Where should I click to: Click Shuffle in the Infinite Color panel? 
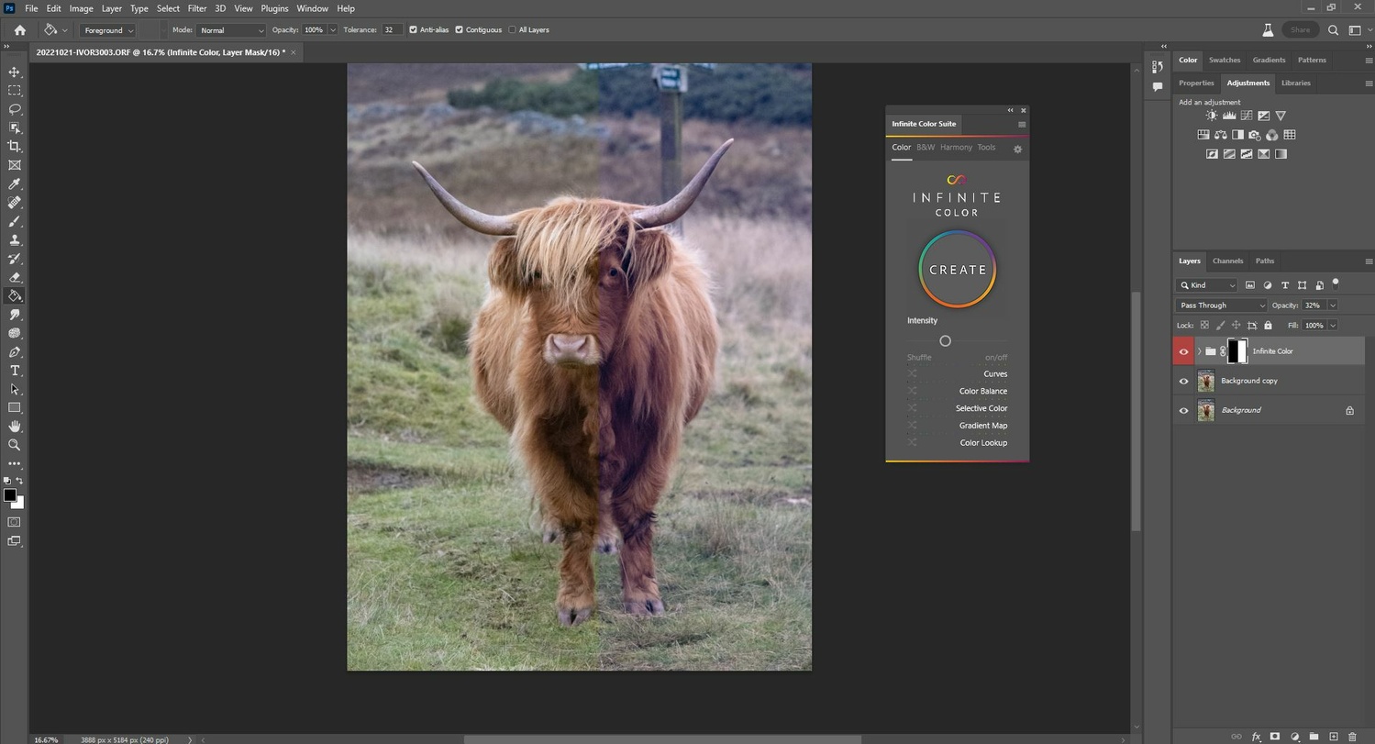tap(918, 357)
